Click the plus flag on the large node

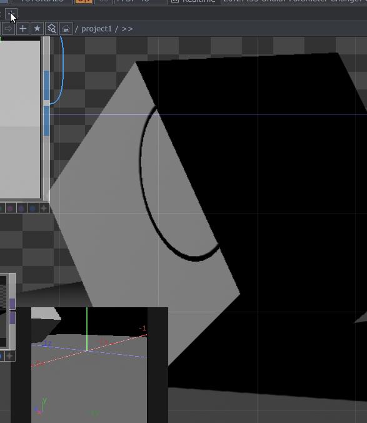pyautogui.click(x=44, y=208)
